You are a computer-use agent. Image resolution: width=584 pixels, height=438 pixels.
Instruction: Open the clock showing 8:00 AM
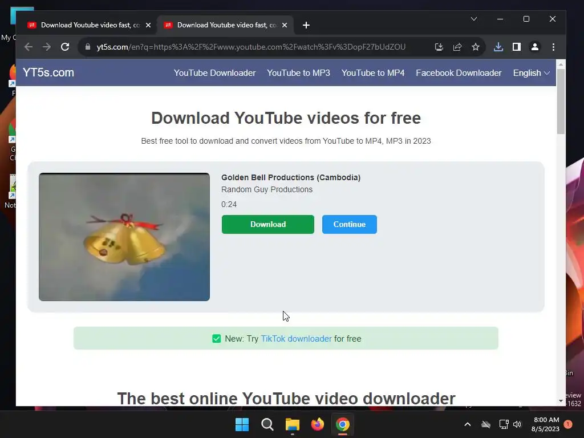tap(546, 424)
